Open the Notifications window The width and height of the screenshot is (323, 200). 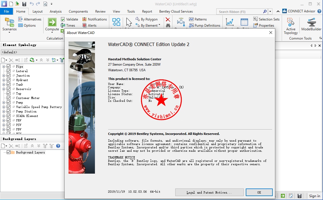pos(95,19)
